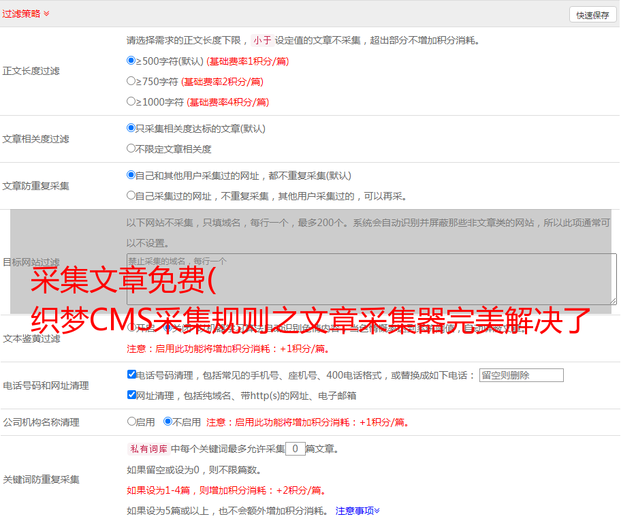Select 启用 for 公司机构名称清理
The height and width of the screenshot is (523, 621).
[x=131, y=422]
